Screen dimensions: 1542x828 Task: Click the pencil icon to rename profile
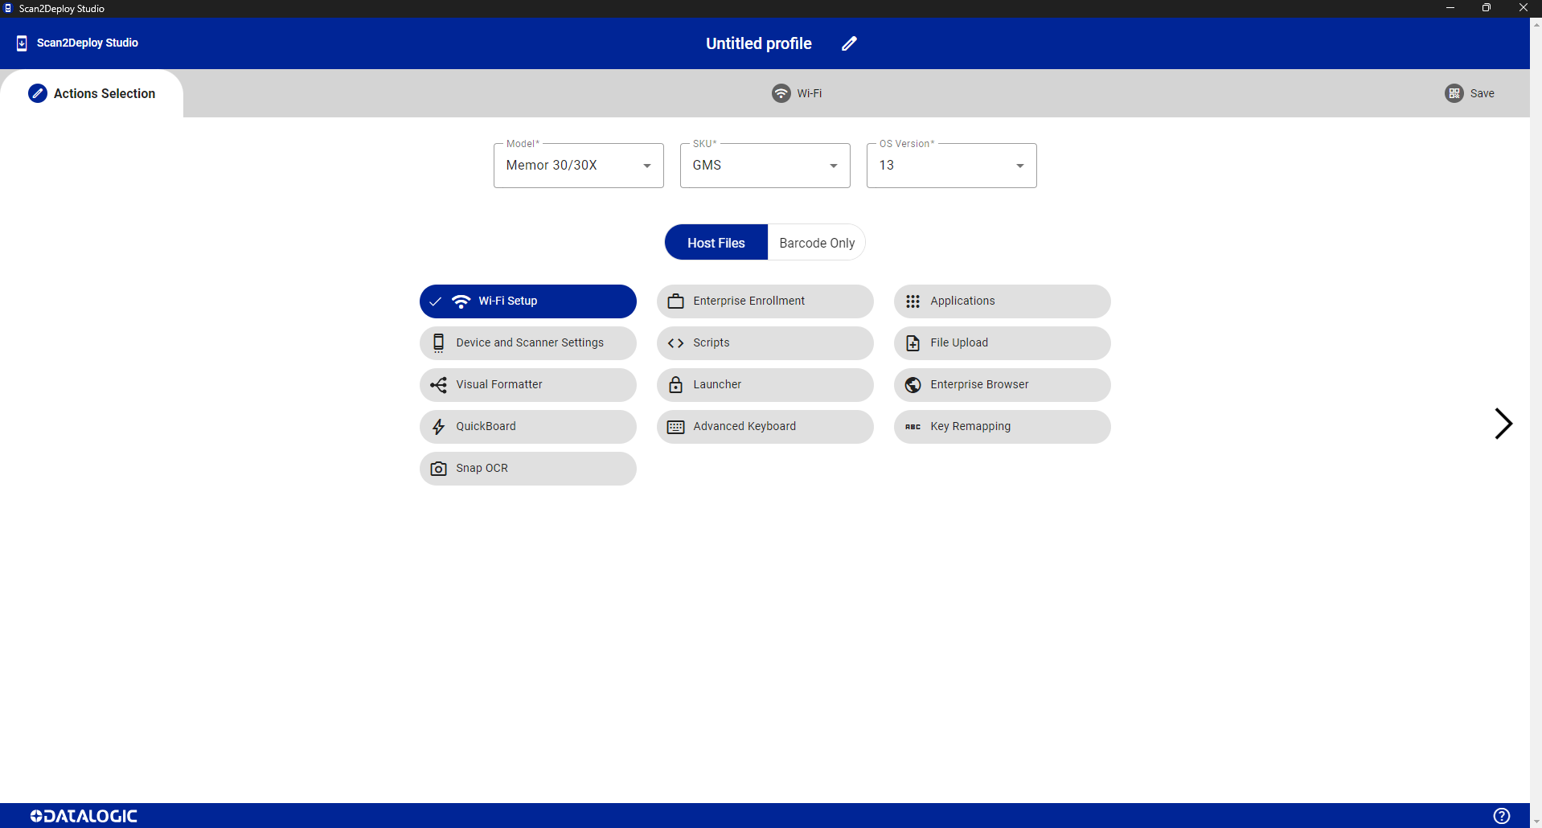tap(849, 43)
